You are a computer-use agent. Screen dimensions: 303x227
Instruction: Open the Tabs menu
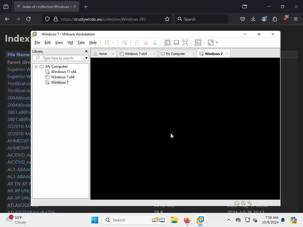click(81, 43)
